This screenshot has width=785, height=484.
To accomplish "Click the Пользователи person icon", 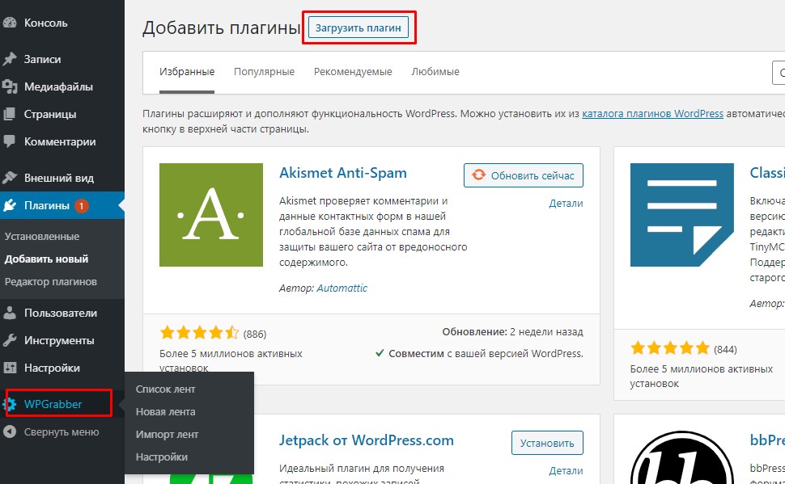I will [x=10, y=313].
